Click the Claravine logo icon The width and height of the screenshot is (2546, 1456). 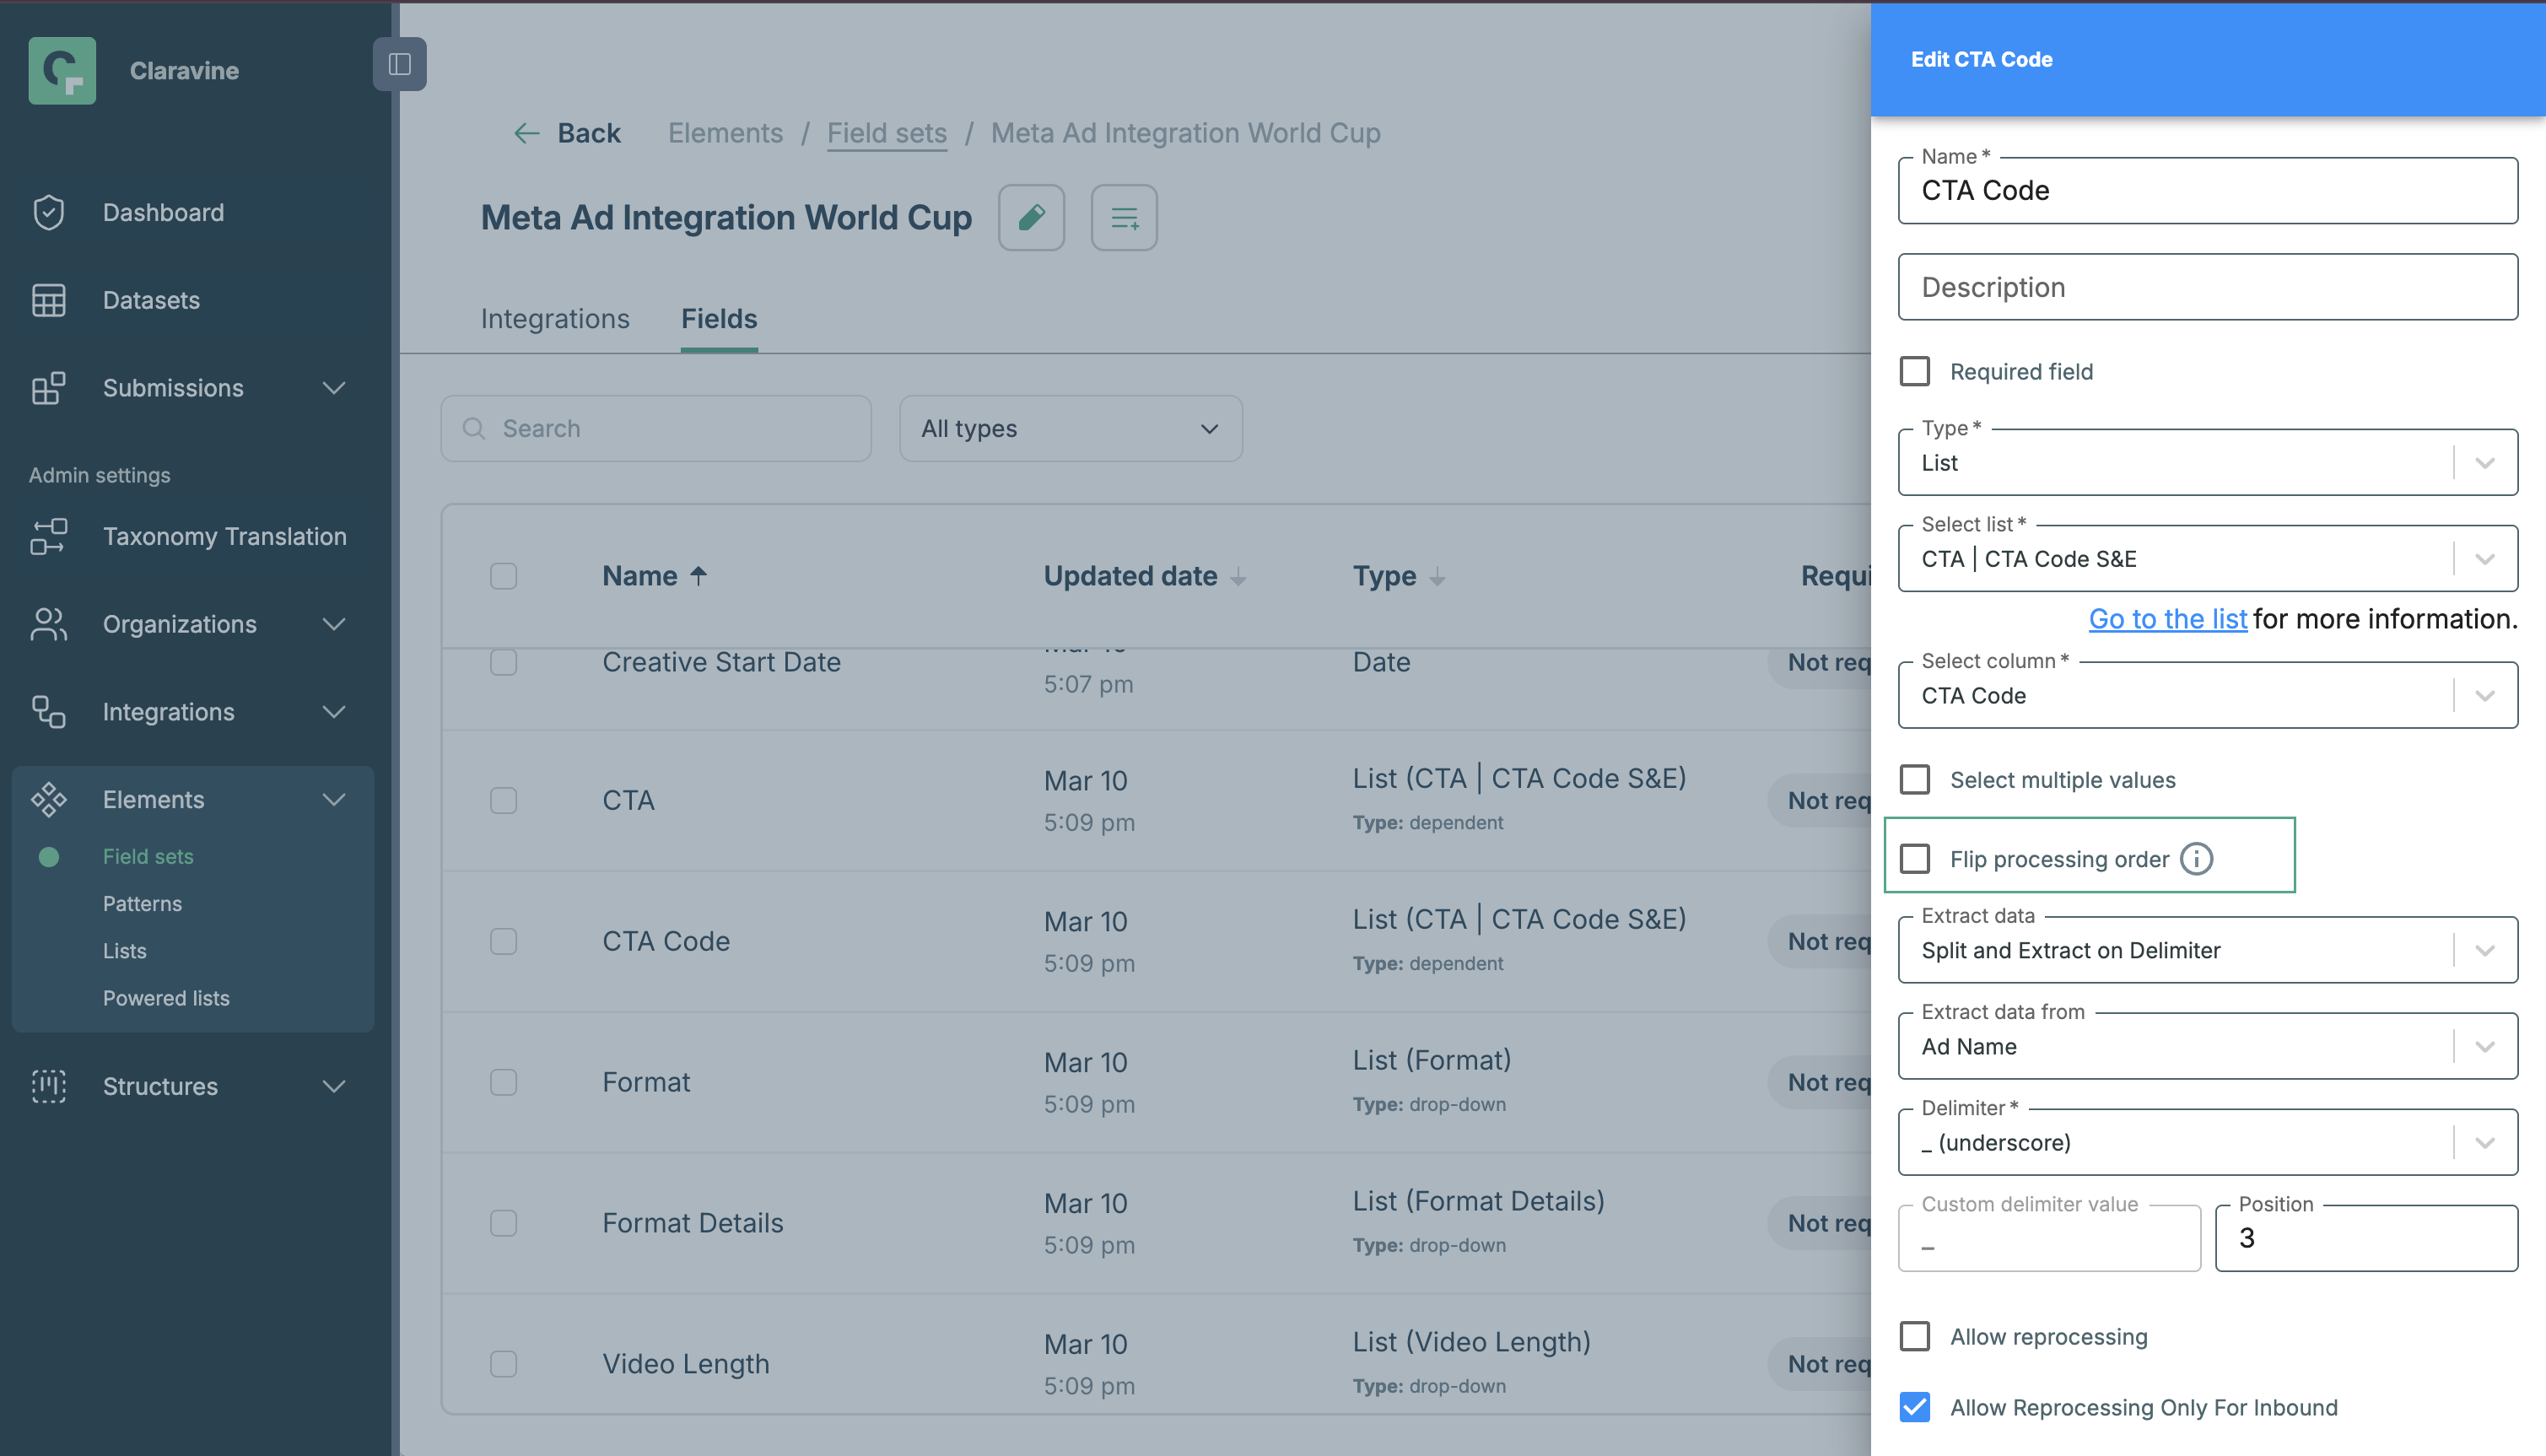pos(62,71)
